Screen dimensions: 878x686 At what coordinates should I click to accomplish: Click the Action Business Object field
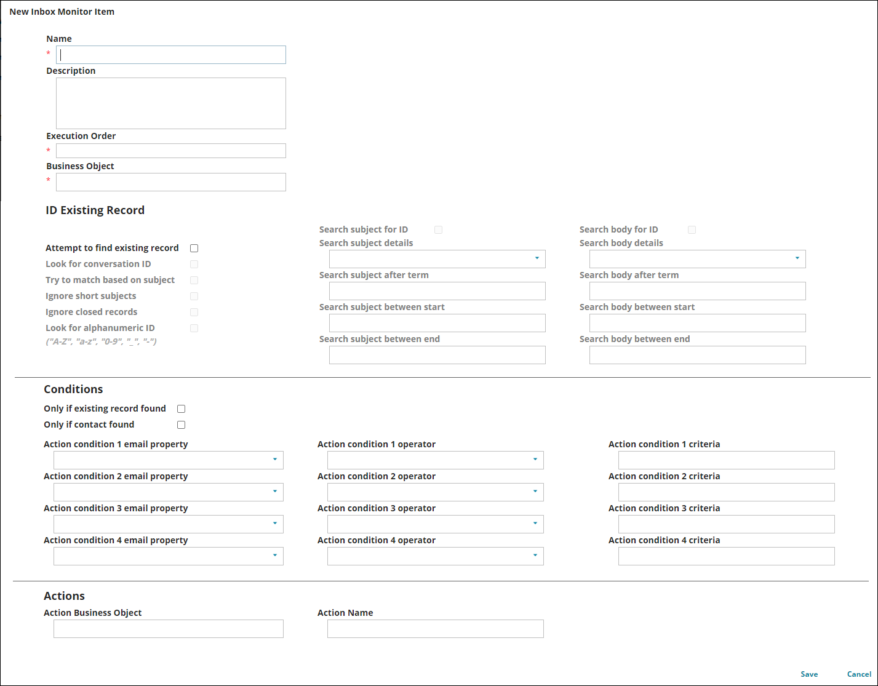click(x=168, y=628)
